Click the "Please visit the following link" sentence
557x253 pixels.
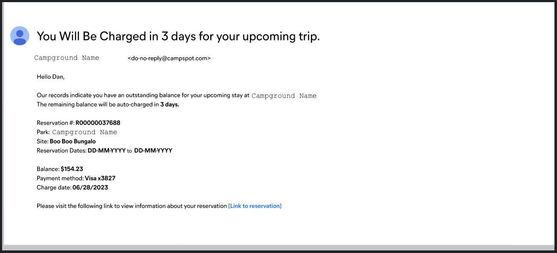[x=132, y=206]
